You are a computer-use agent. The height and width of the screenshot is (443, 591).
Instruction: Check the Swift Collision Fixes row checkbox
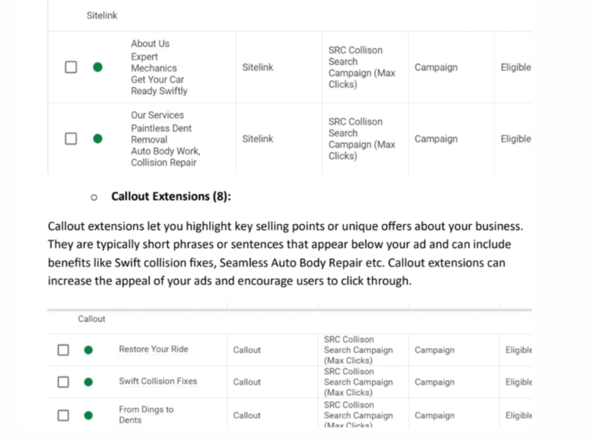63,382
